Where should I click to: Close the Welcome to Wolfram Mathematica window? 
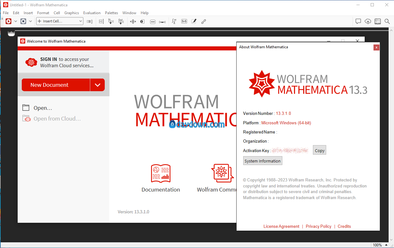click(357, 41)
